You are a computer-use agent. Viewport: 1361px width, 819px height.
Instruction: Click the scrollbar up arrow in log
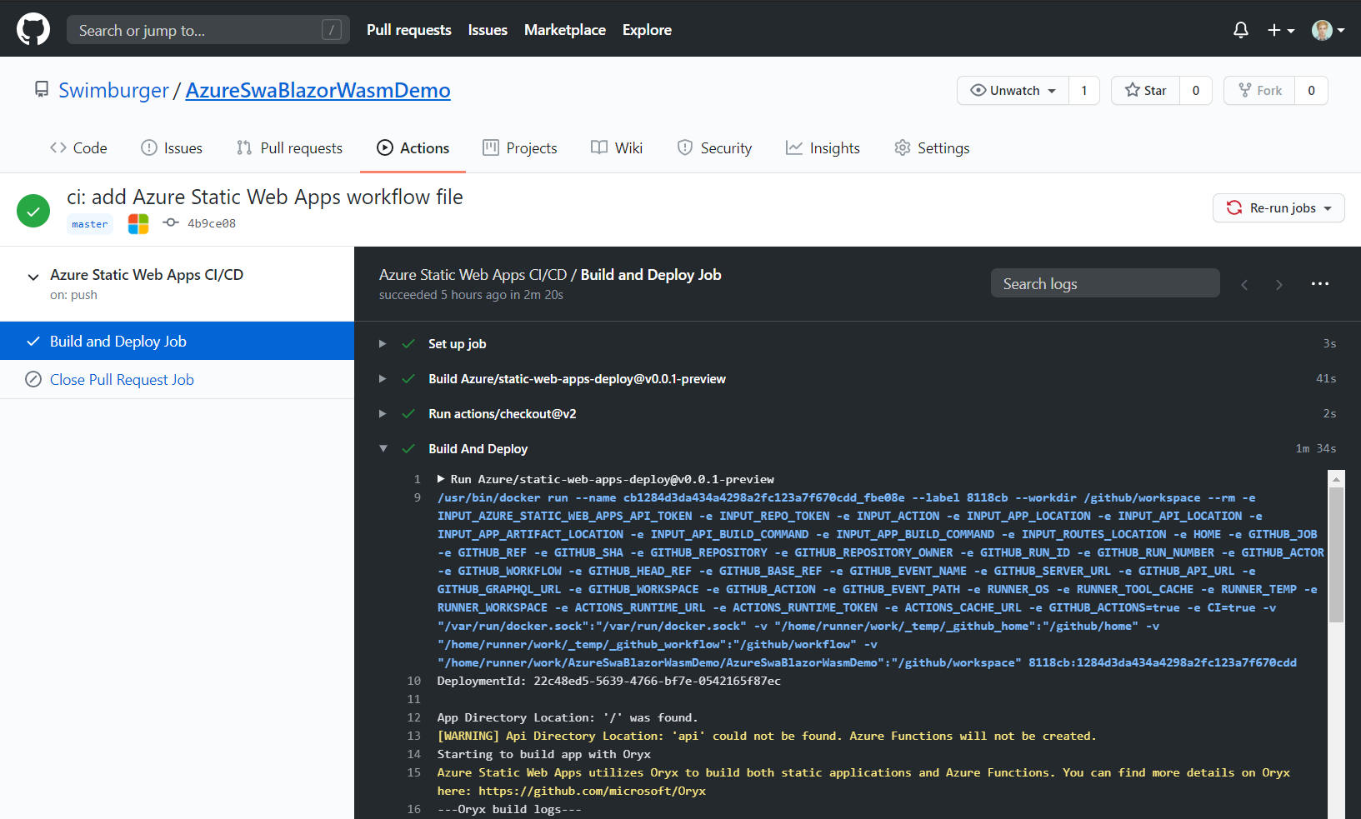click(1337, 479)
